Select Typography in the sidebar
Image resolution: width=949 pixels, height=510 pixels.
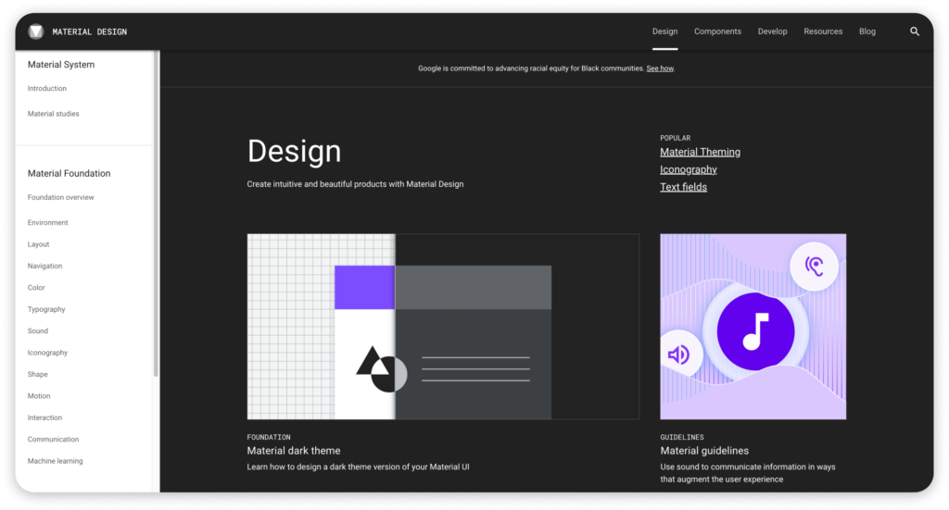[x=46, y=309]
